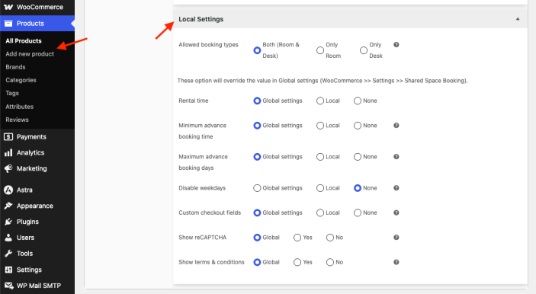
Task: Open help tooltip for Show reCAPTCHA
Action: (x=396, y=238)
